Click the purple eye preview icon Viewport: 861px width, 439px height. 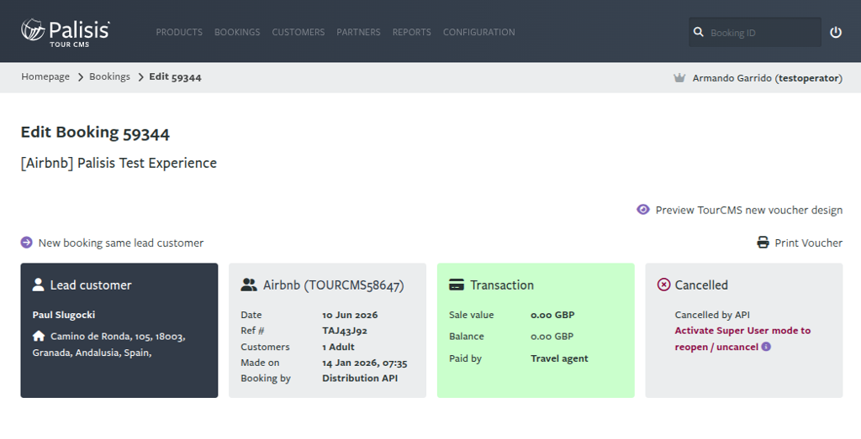tap(643, 209)
